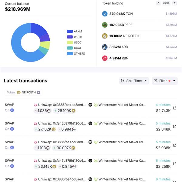Click the ARB token icon
This screenshot has height=182, width=182.
105,47
